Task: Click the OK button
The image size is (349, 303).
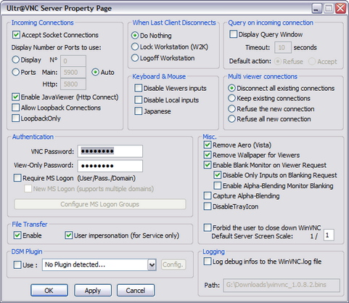Action: click(x=49, y=290)
